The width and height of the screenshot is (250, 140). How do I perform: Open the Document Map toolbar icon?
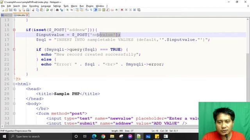pyautogui.click(x=104, y=10)
